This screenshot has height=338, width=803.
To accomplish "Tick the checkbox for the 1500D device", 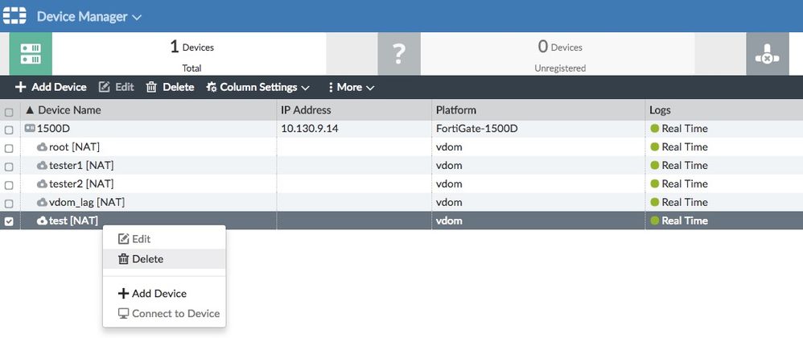I will 9,130.
